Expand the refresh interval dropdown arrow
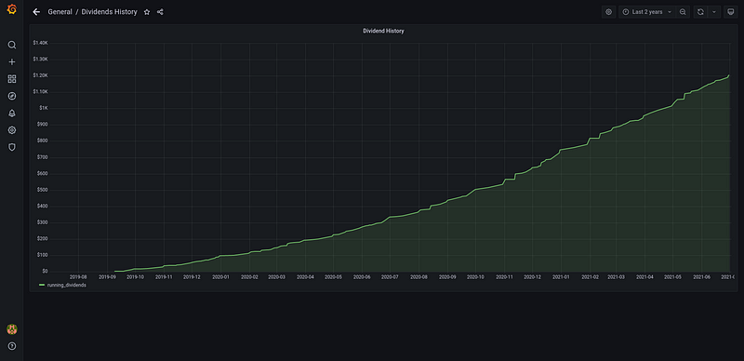744x361 pixels. [x=713, y=12]
